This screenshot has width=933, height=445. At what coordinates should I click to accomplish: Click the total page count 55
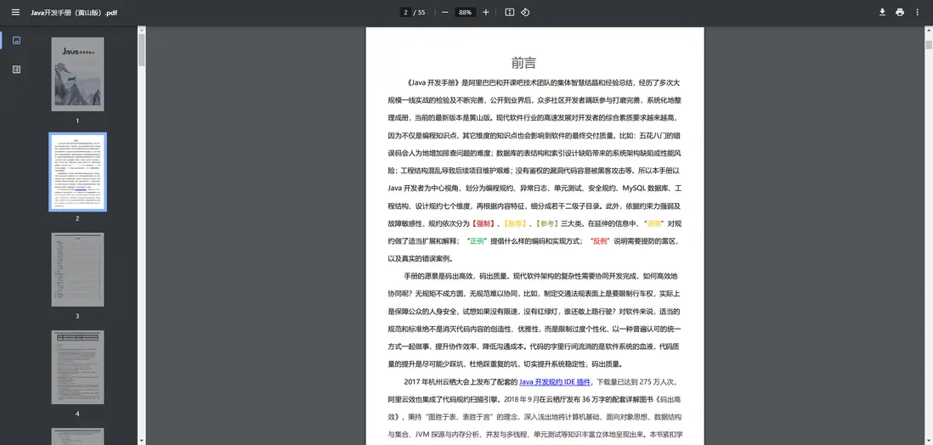(x=421, y=13)
